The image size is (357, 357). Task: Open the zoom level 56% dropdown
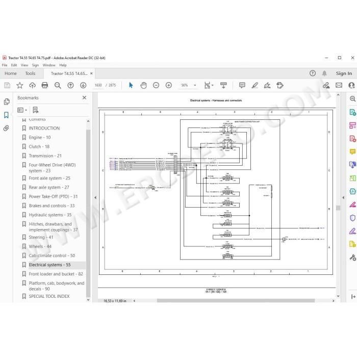[x=195, y=85]
